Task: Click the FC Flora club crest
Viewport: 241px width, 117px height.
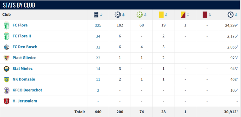Action: [6, 25]
